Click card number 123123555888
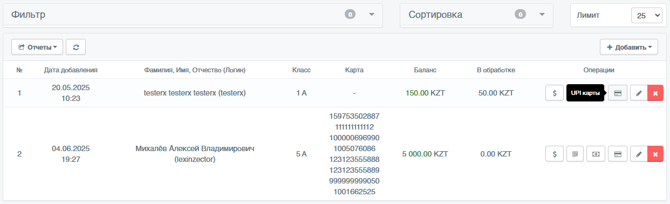 [x=354, y=159]
